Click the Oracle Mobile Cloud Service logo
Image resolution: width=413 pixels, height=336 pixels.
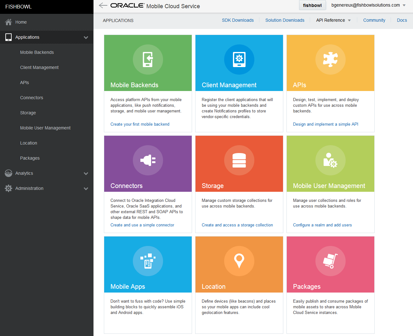(155, 6)
